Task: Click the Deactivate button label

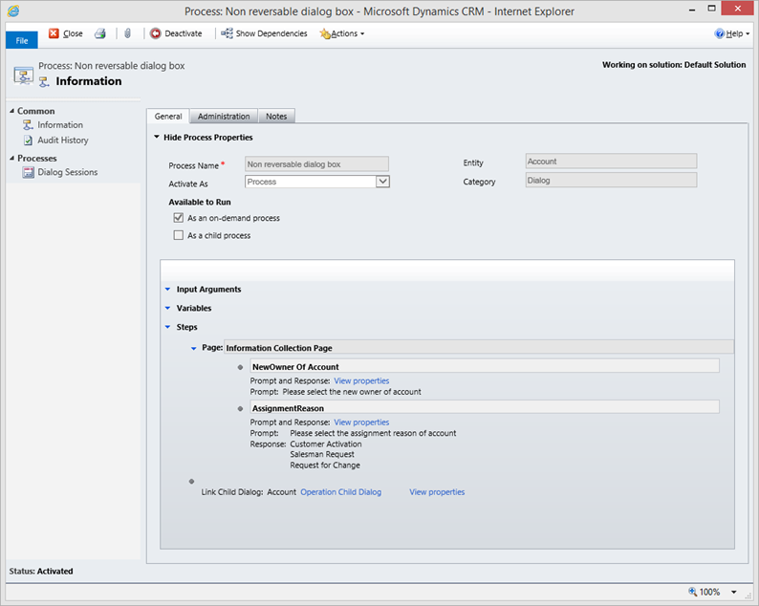Action: (x=184, y=33)
